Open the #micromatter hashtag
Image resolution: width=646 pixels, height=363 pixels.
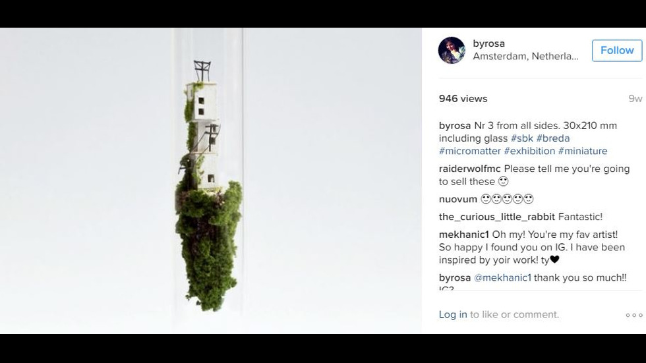point(469,151)
